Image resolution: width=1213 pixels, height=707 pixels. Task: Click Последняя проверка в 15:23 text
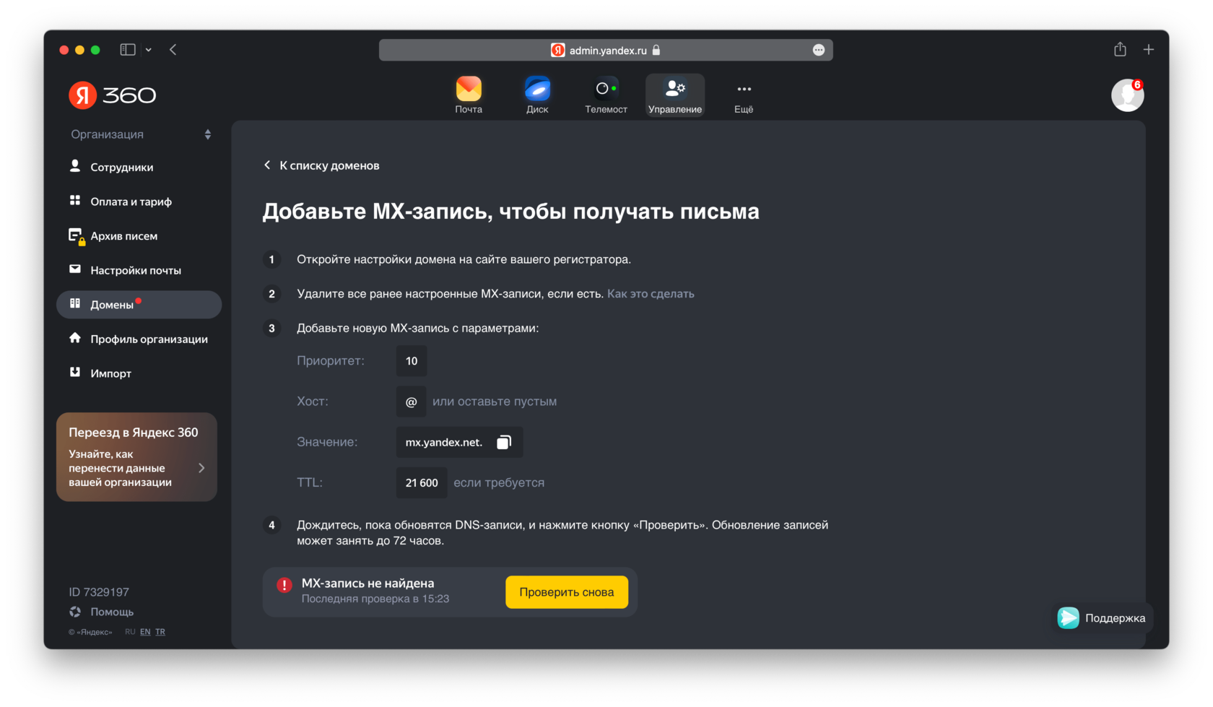pos(375,599)
